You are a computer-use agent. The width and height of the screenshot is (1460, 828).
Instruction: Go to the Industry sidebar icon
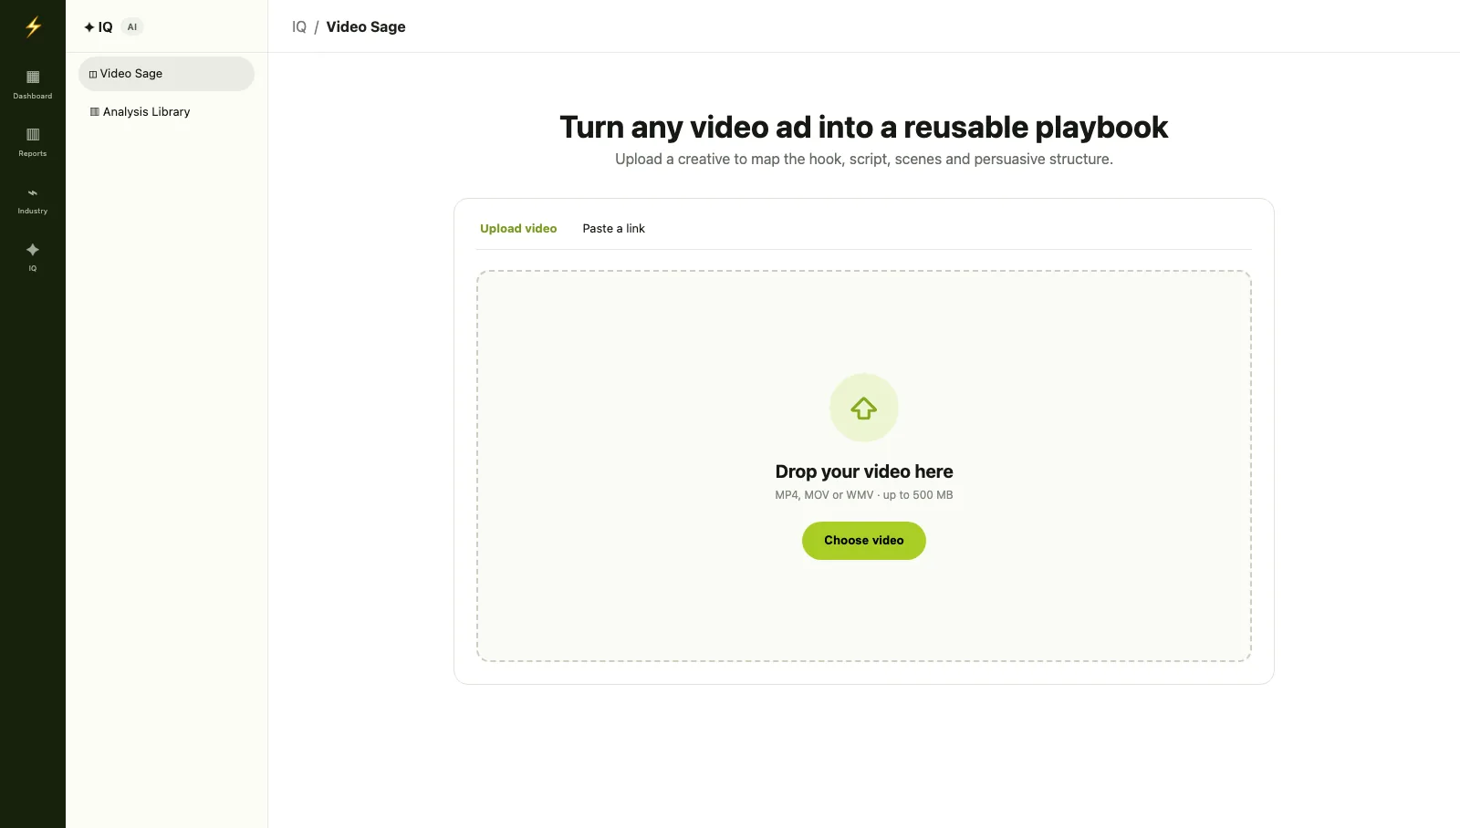[x=33, y=199]
